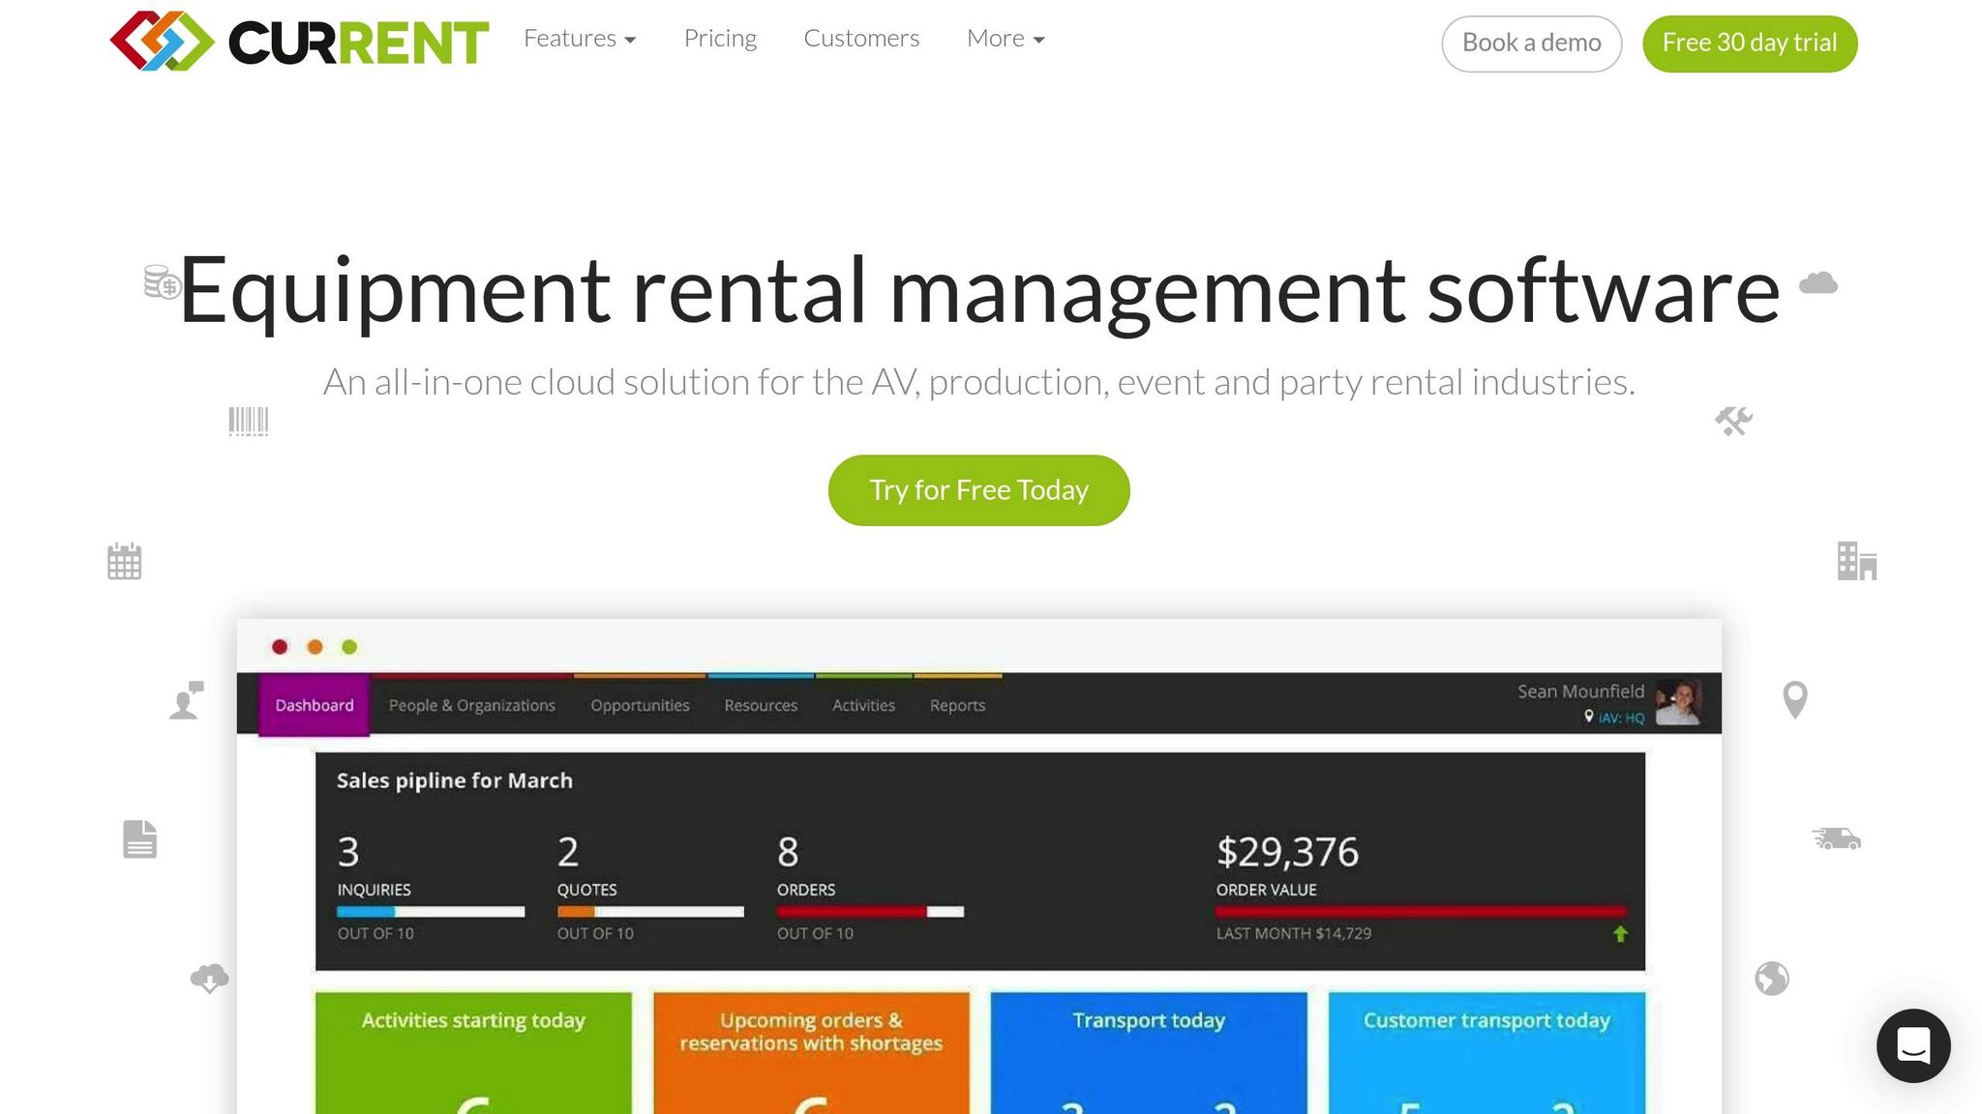Click the green up arrow in order value
This screenshot has height=1114, width=1982.
coord(1620,934)
